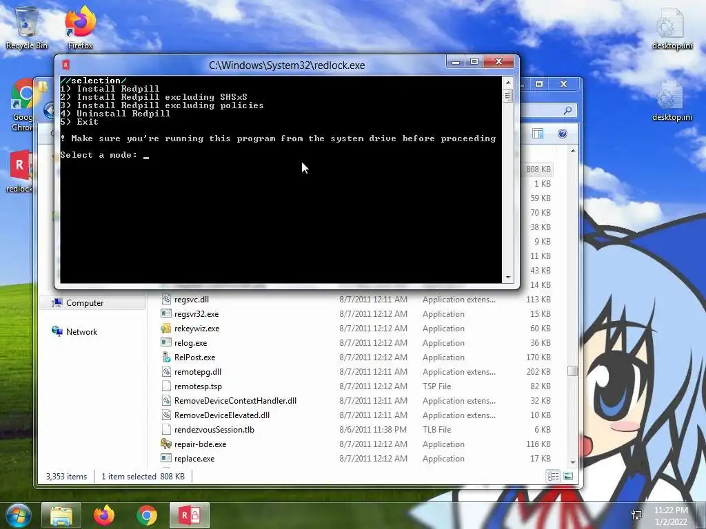
Task: Open the Recycle Bin desktop icon
Action: pyautogui.click(x=27, y=27)
